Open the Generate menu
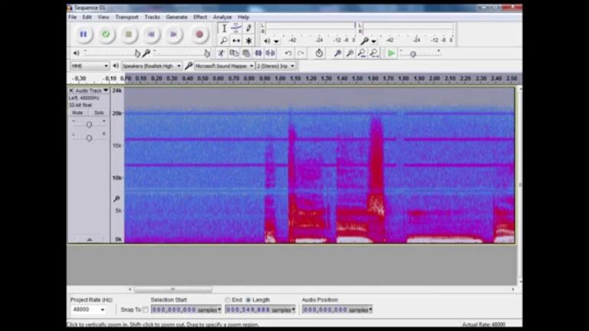The width and height of the screenshot is (589, 331). tap(176, 18)
